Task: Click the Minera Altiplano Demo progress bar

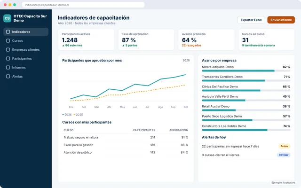Action: pos(246,71)
